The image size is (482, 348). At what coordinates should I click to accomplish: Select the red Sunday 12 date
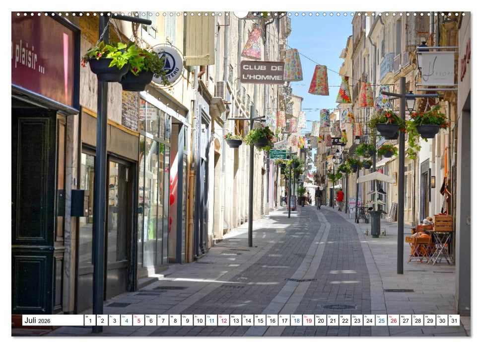click(223, 320)
